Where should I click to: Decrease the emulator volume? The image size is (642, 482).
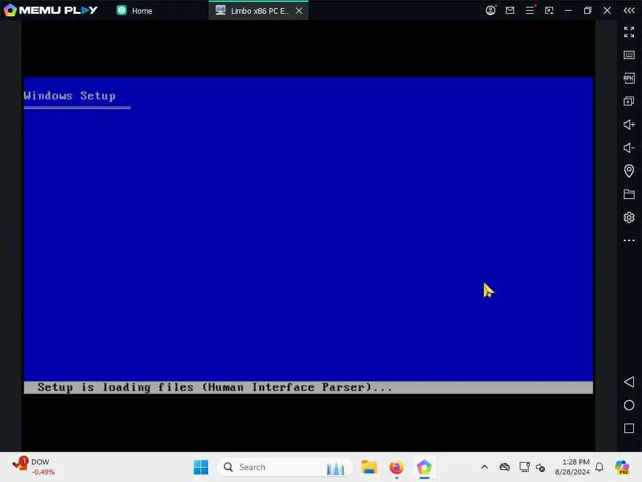(629, 147)
